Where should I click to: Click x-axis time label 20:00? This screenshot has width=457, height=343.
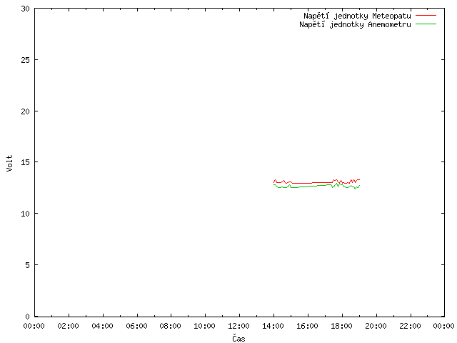click(376, 326)
